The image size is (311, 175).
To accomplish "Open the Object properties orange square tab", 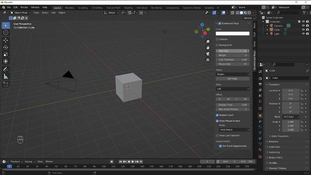I will point(260,116).
